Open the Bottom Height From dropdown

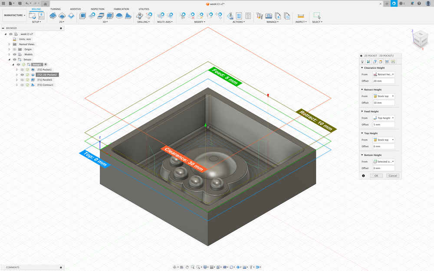(383, 161)
